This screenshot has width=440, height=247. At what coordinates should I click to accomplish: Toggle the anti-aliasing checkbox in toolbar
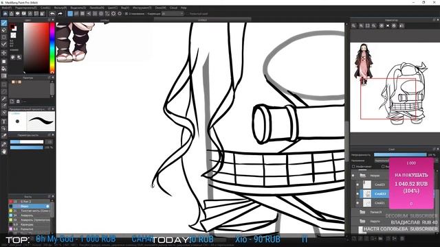[126, 14]
